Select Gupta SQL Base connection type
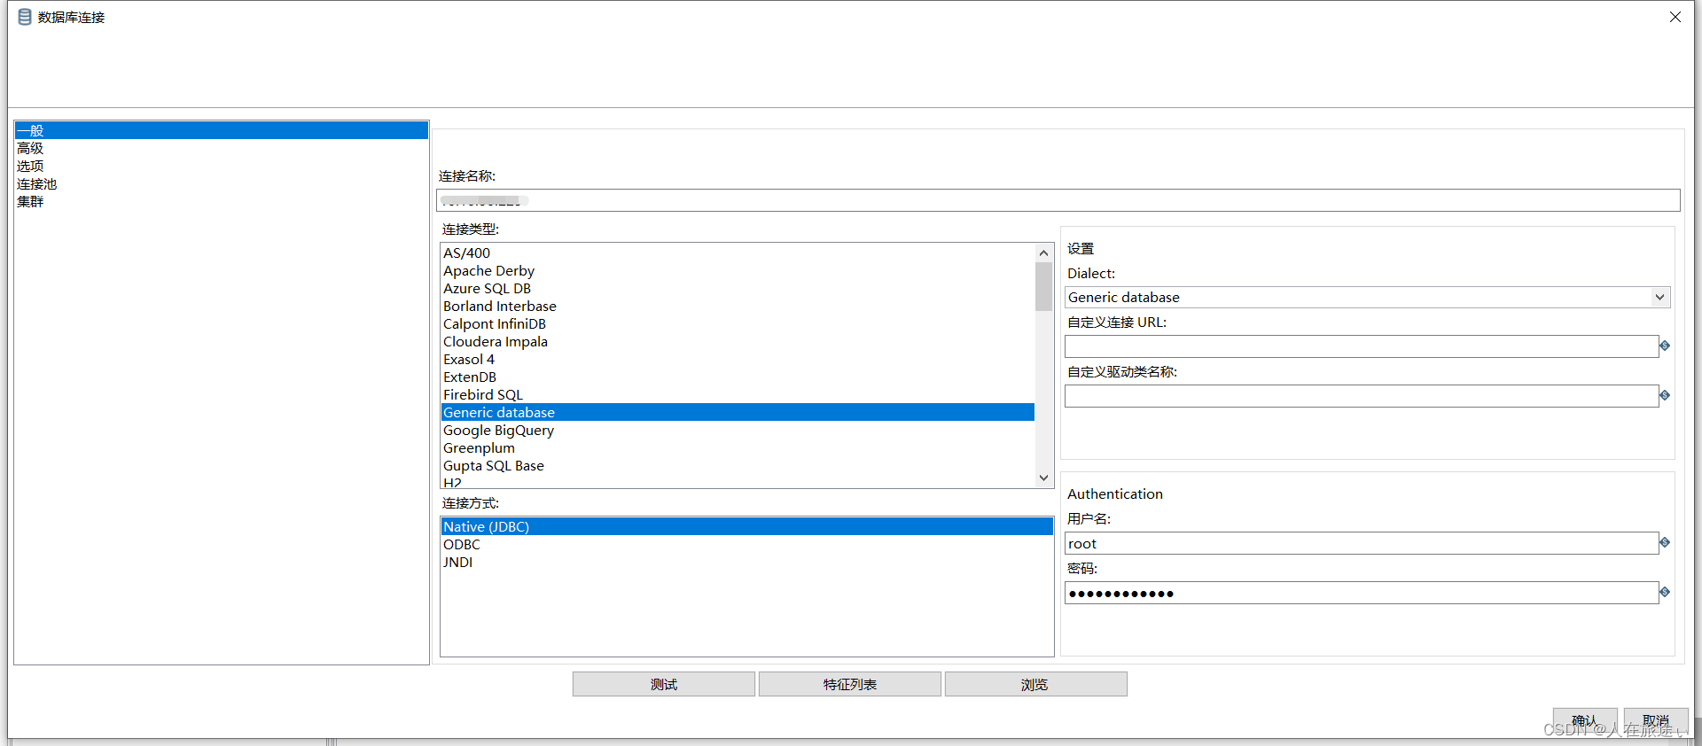Screen dimensions: 1702x746 tap(738, 465)
